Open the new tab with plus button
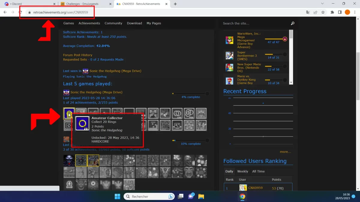 (175, 4)
